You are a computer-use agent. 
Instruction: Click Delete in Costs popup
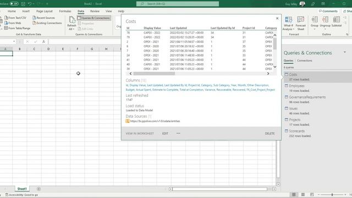point(269,133)
